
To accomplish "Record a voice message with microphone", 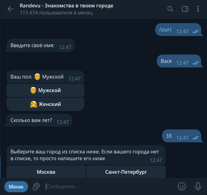I will pos(198,186).
